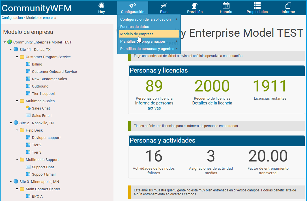
Task: Click Modelo de empresa breadcrumb link
Action: pyautogui.click(x=41, y=18)
